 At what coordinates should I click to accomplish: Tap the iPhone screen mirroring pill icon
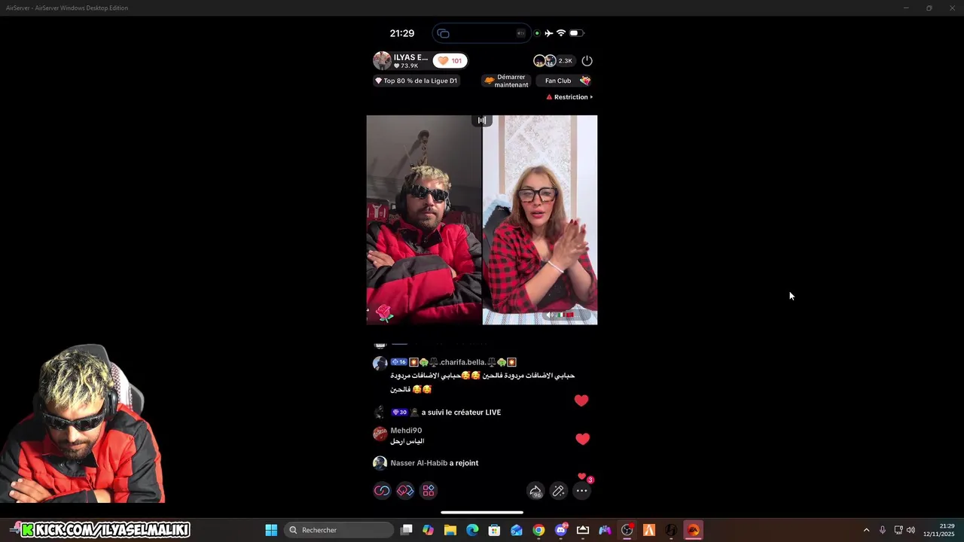point(443,33)
